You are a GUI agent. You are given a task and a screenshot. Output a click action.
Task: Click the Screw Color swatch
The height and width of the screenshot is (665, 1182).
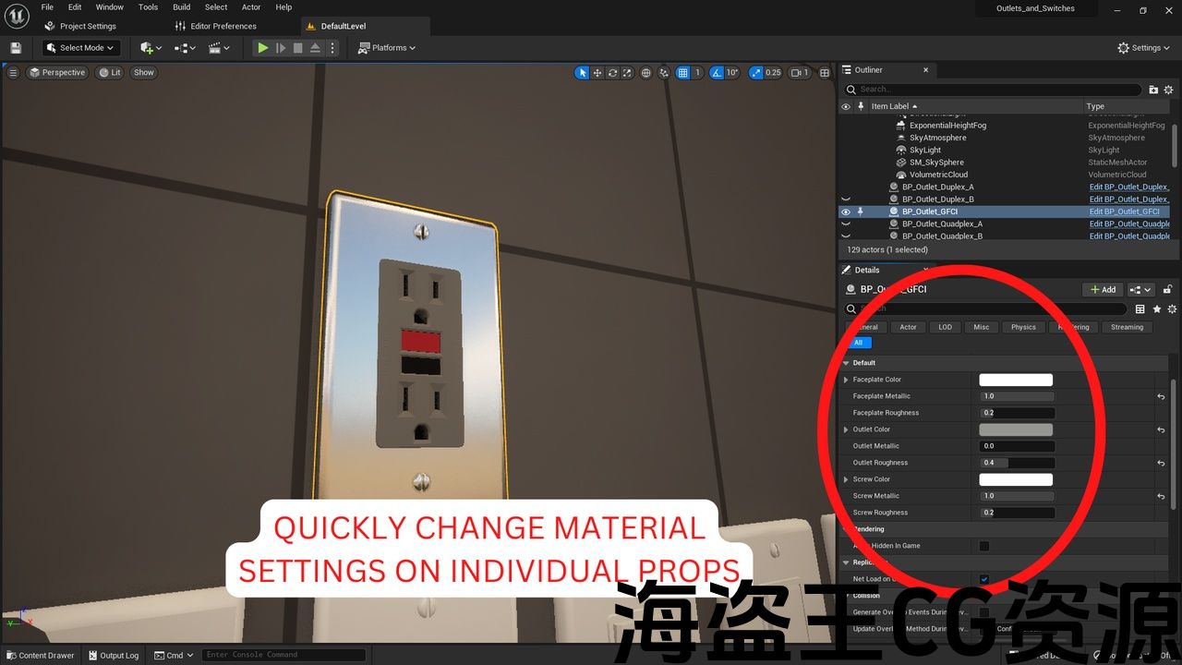point(1016,479)
